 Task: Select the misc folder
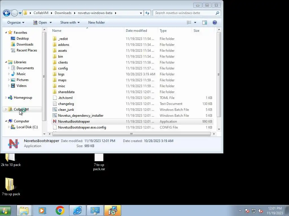point(62,86)
